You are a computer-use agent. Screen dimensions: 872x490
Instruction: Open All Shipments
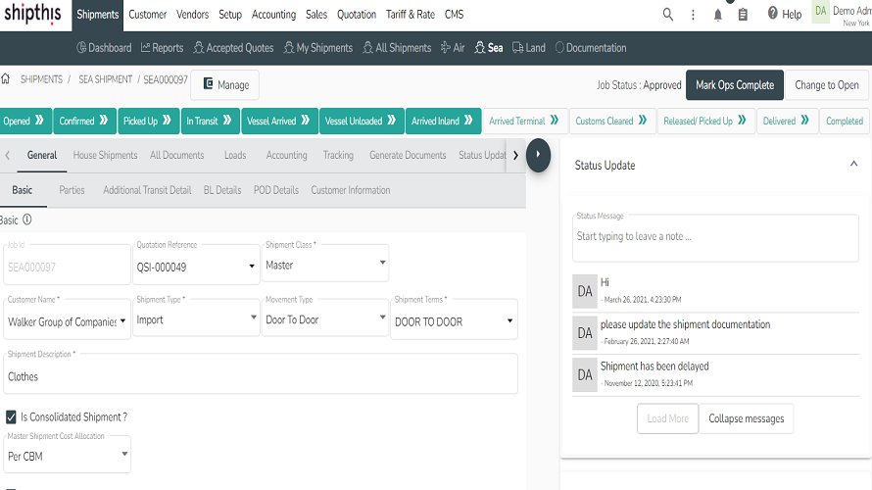click(397, 48)
